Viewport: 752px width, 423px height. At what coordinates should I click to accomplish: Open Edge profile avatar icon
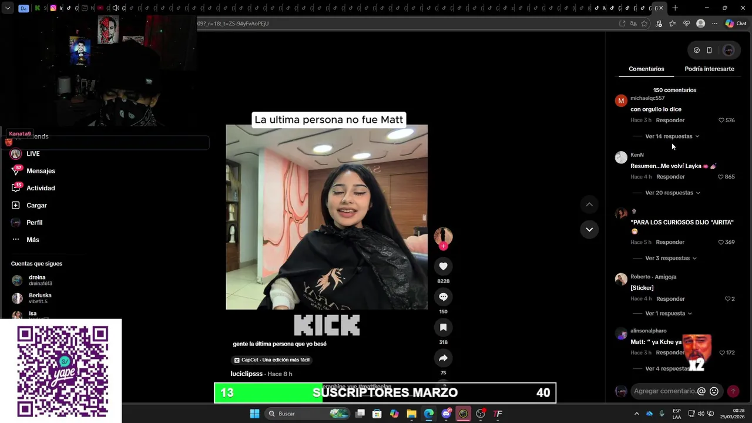coord(700,23)
